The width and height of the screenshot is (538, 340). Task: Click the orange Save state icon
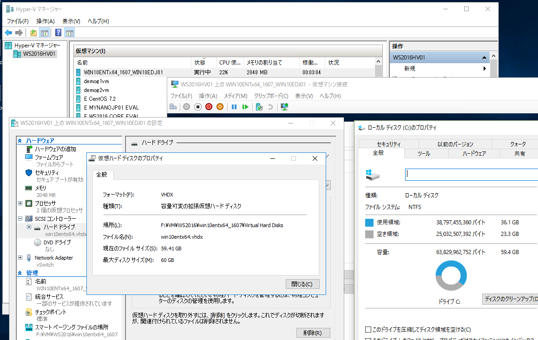pos(220,107)
